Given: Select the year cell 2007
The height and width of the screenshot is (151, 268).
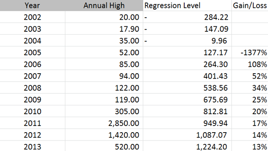Looking at the screenshot, I should pos(33,76).
